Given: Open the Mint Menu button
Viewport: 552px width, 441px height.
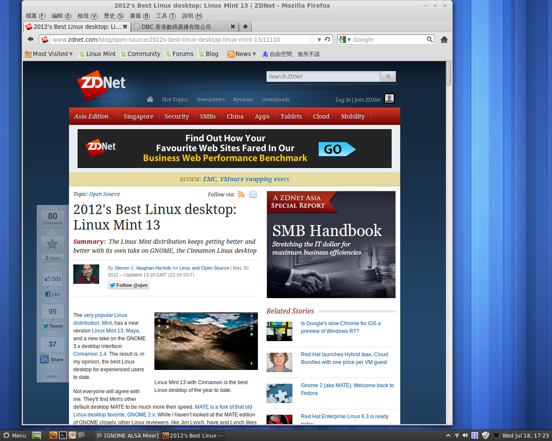Looking at the screenshot, I should tap(15, 435).
